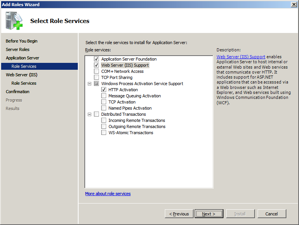
Task: Click the Next button
Action: pyautogui.click(x=209, y=214)
